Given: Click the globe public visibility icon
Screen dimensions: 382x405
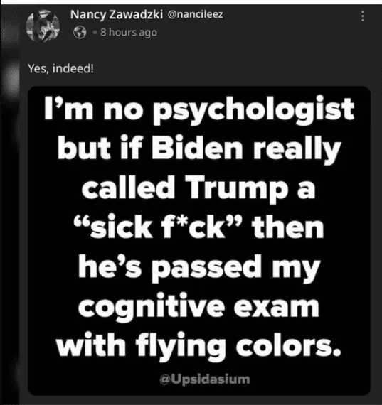Looking at the screenshot, I should pos(80,32).
